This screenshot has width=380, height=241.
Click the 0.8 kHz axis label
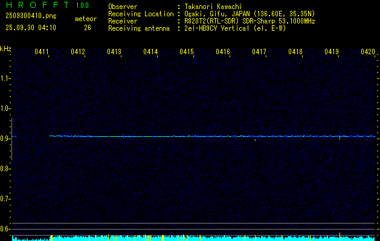pos(5,169)
